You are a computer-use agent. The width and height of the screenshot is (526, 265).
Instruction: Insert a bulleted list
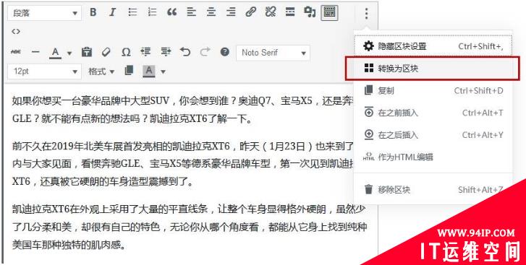(132, 13)
